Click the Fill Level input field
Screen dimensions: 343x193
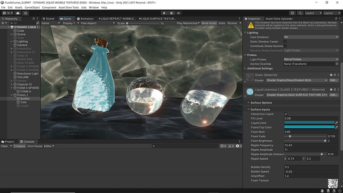click(311, 118)
